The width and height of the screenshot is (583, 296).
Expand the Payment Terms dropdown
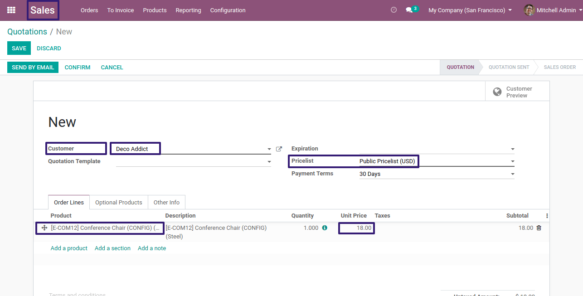click(512, 174)
